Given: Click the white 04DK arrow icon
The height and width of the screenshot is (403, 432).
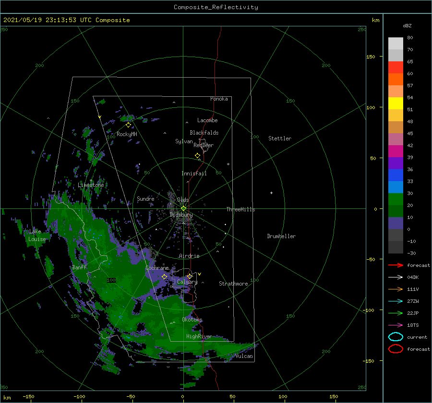Looking at the screenshot, I should 396,277.
